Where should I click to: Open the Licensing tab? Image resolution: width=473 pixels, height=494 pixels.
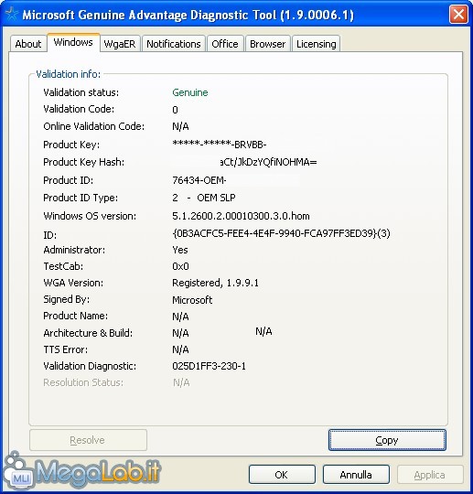316,44
